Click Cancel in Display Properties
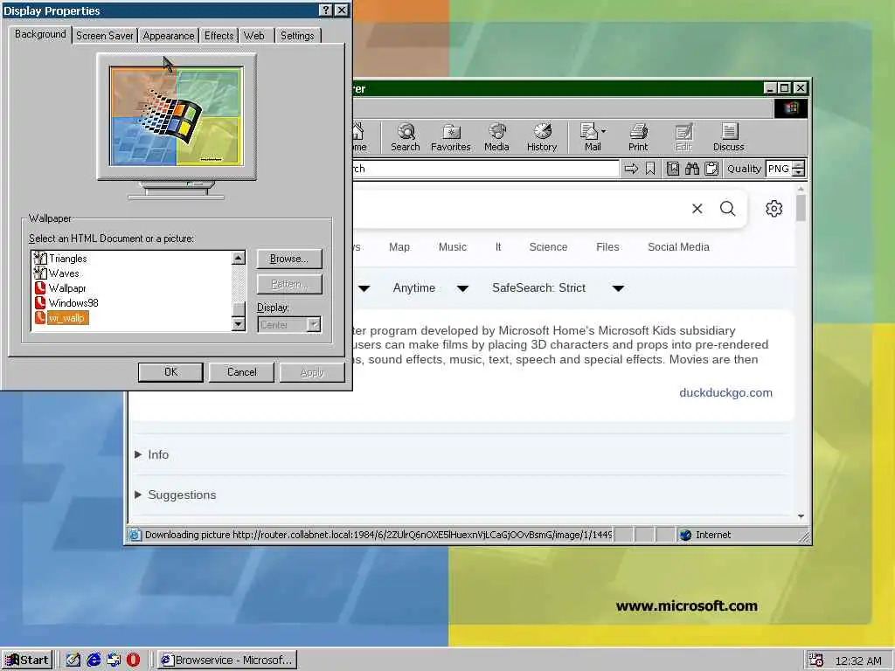 click(x=241, y=372)
